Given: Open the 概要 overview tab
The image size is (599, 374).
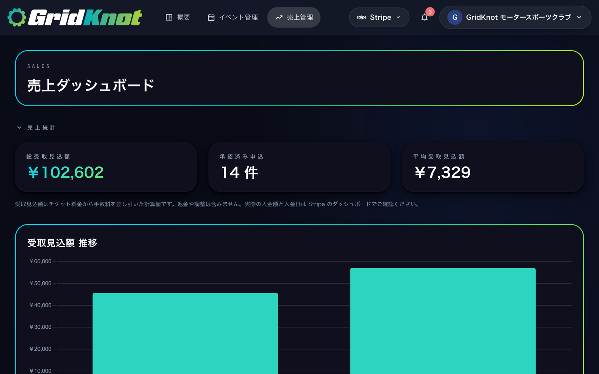Looking at the screenshot, I should pyautogui.click(x=178, y=17).
